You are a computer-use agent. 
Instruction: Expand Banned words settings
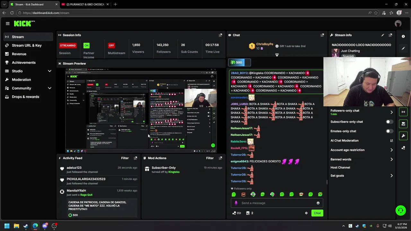(x=391, y=159)
